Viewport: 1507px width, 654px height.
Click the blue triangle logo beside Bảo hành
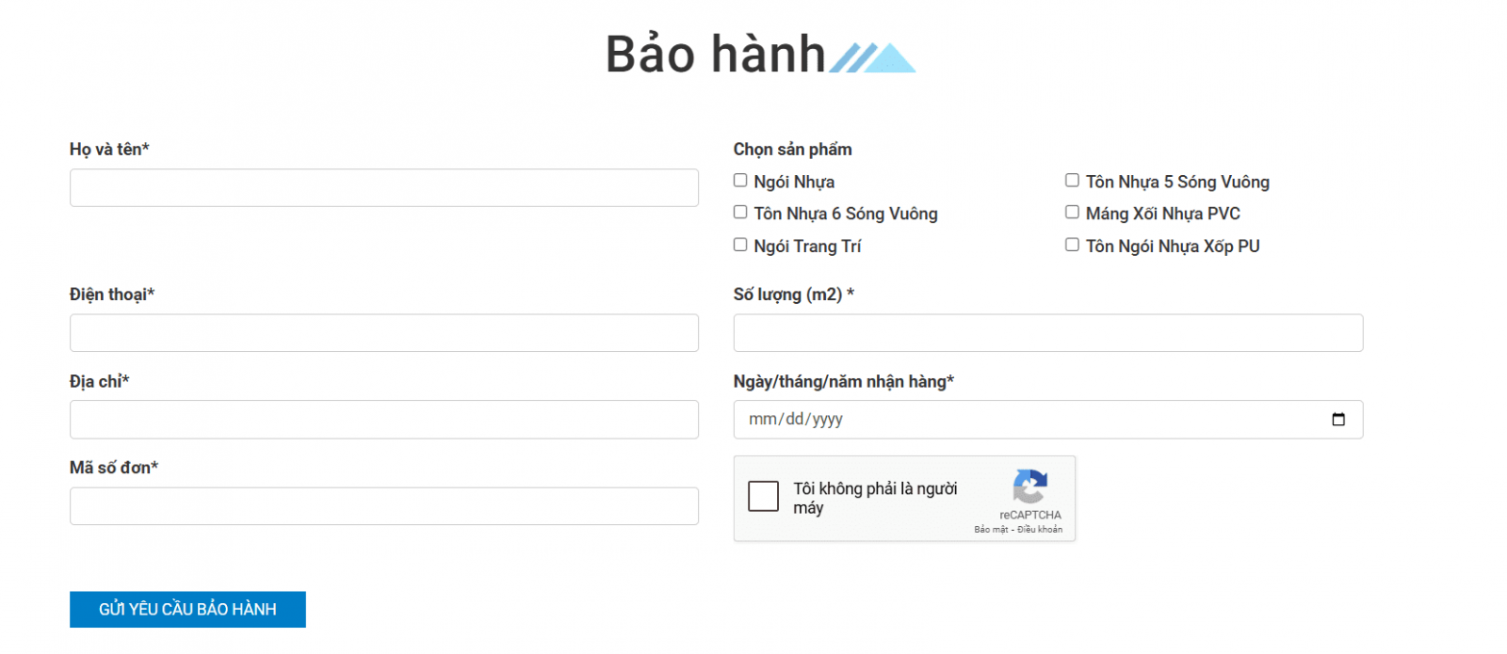(871, 56)
